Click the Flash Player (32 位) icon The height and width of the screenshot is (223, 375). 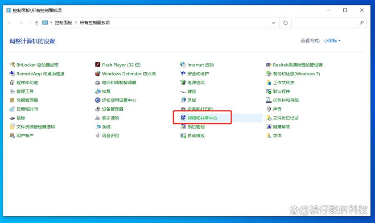point(98,65)
